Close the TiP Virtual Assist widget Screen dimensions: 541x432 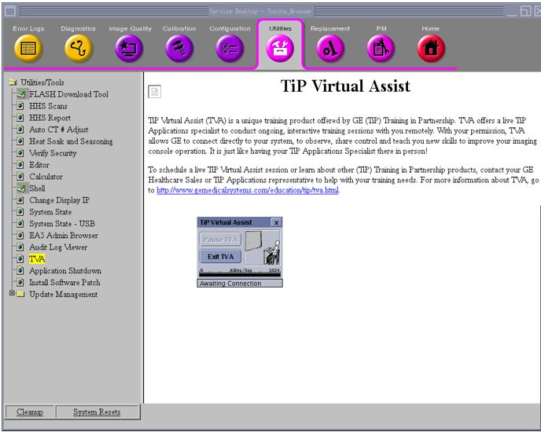275,222
